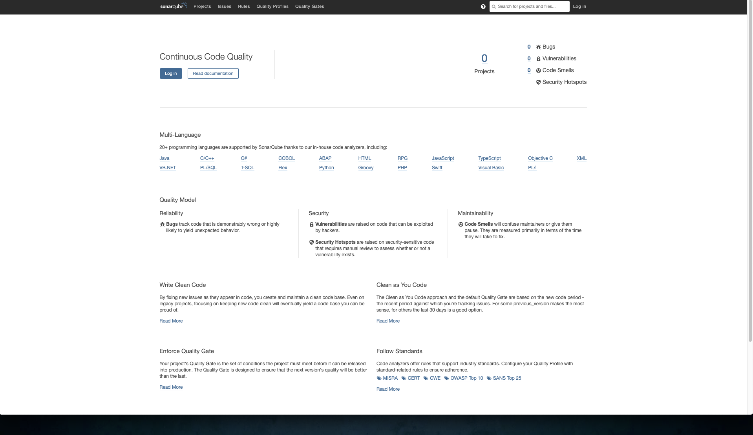Screen dimensions: 753x435
Task: Open Quality Gates in the navbar
Action: (x=309, y=6)
